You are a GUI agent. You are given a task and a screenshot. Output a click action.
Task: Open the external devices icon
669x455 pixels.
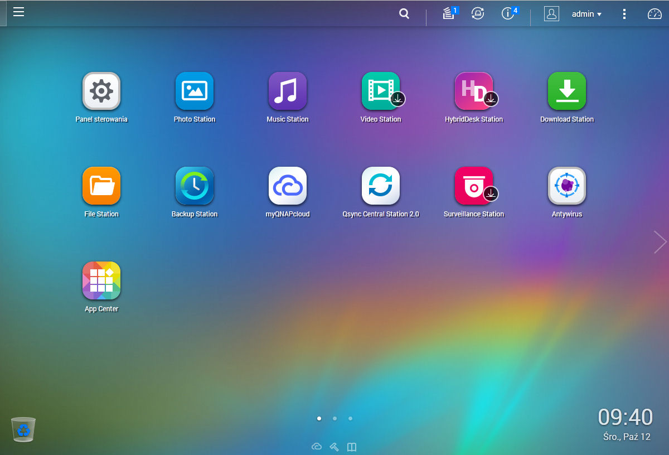[478, 14]
